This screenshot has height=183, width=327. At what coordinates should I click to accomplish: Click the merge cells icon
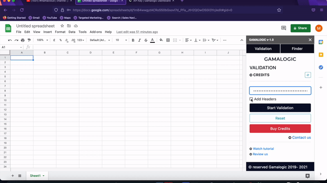[175, 40]
